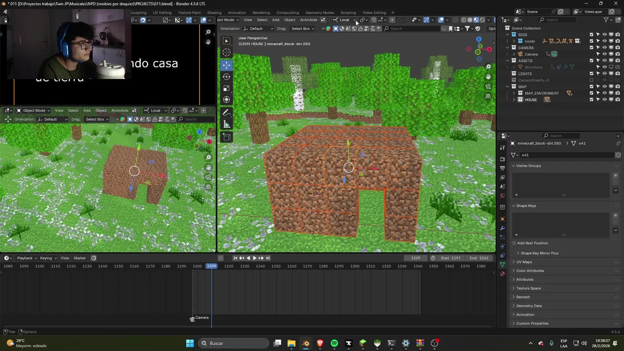The width and height of the screenshot is (624, 351).
Task: Hide HOUSE collection with eye icon
Action: point(604,99)
